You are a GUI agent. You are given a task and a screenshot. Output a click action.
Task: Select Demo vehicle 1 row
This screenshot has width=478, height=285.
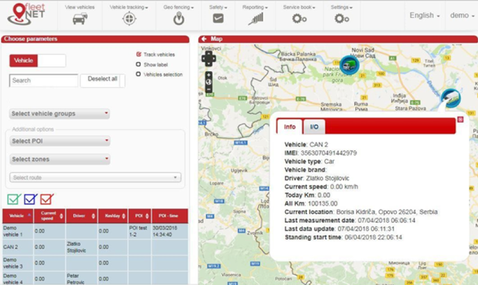(x=95, y=231)
